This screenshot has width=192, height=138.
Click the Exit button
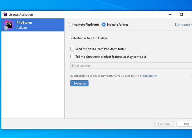pyautogui.click(x=185, y=124)
